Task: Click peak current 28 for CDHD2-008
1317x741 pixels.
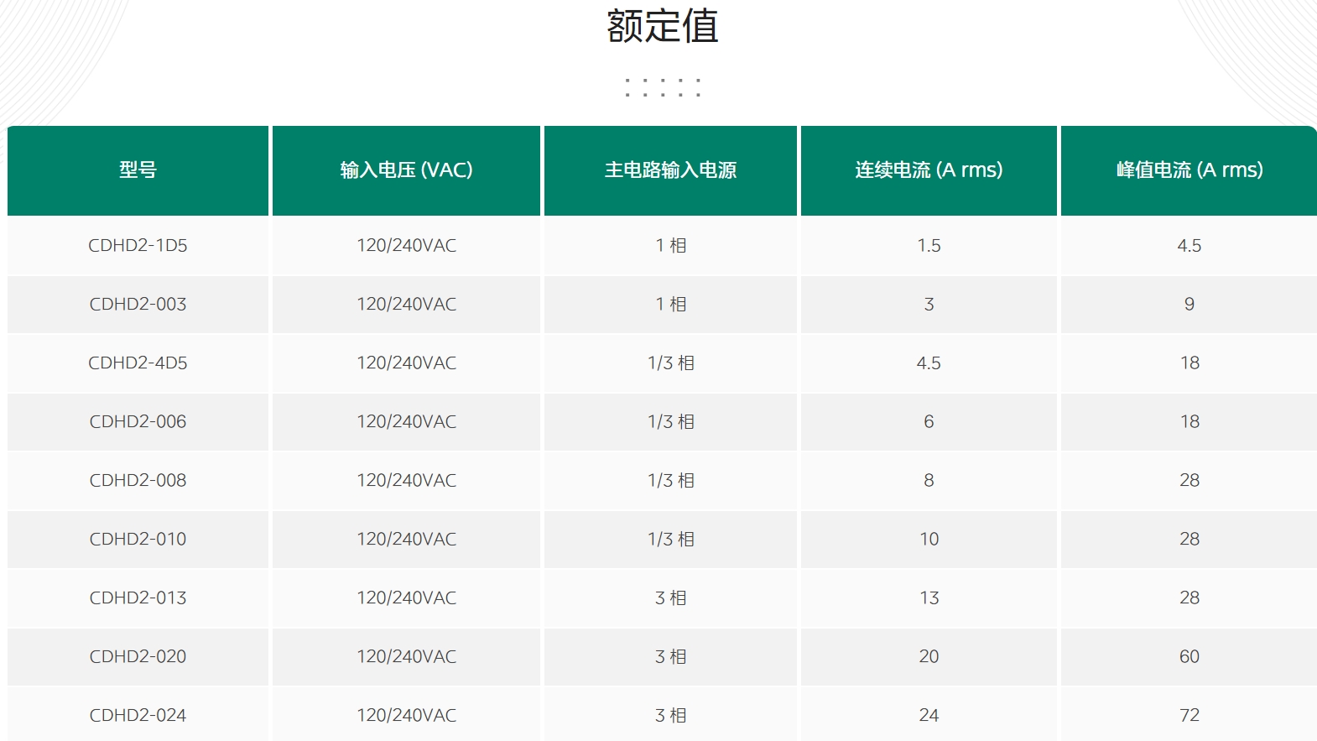Action: 1189,481
